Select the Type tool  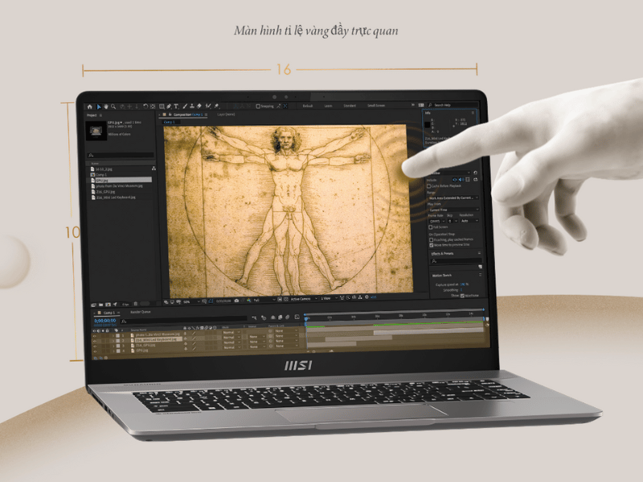[176, 107]
